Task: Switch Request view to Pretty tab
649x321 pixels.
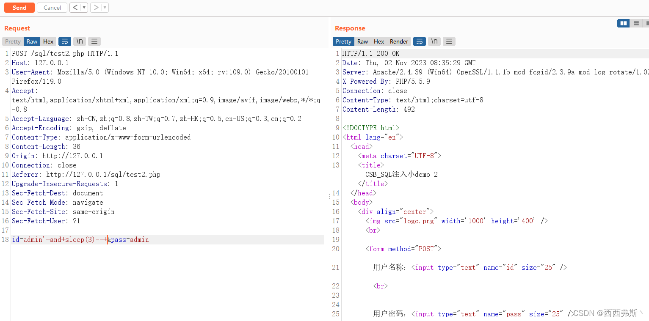Action: point(13,41)
